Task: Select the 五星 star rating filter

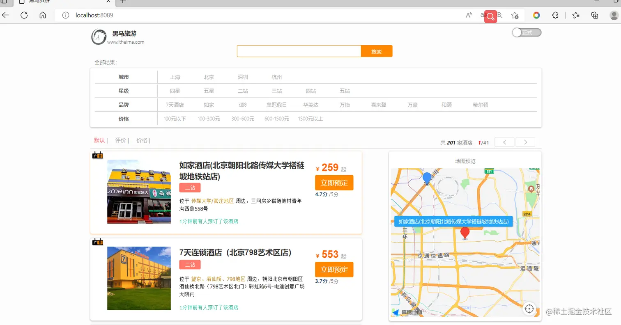Action: click(x=209, y=91)
